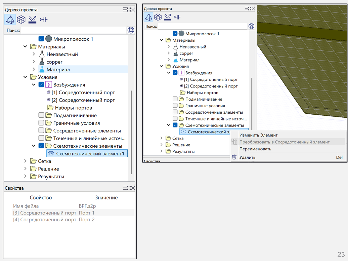Click the meshed cube icon in right panel toolbar
348x261 pixels.
pyautogui.click(x=158, y=17)
